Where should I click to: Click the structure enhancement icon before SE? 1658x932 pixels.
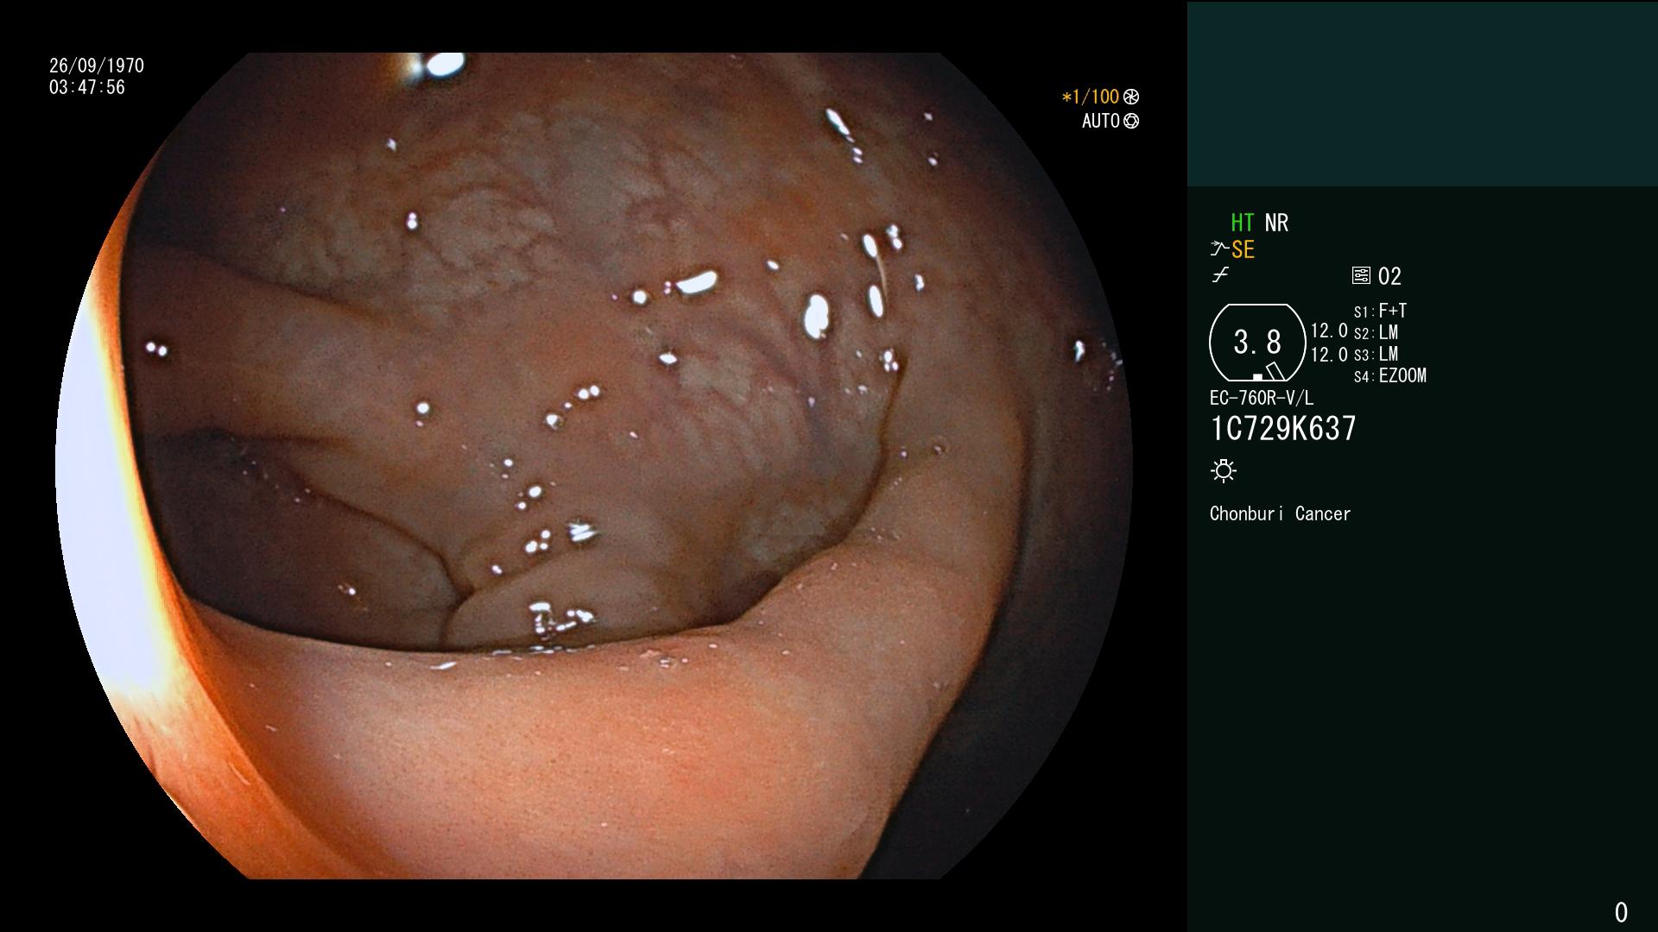pyautogui.click(x=1219, y=249)
